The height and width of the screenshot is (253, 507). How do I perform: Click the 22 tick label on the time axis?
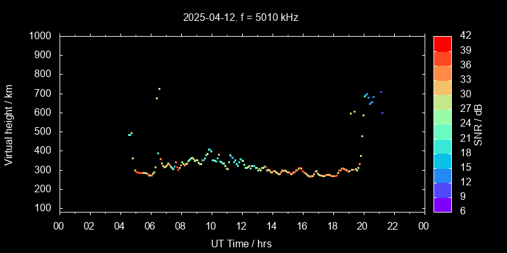(393, 226)
